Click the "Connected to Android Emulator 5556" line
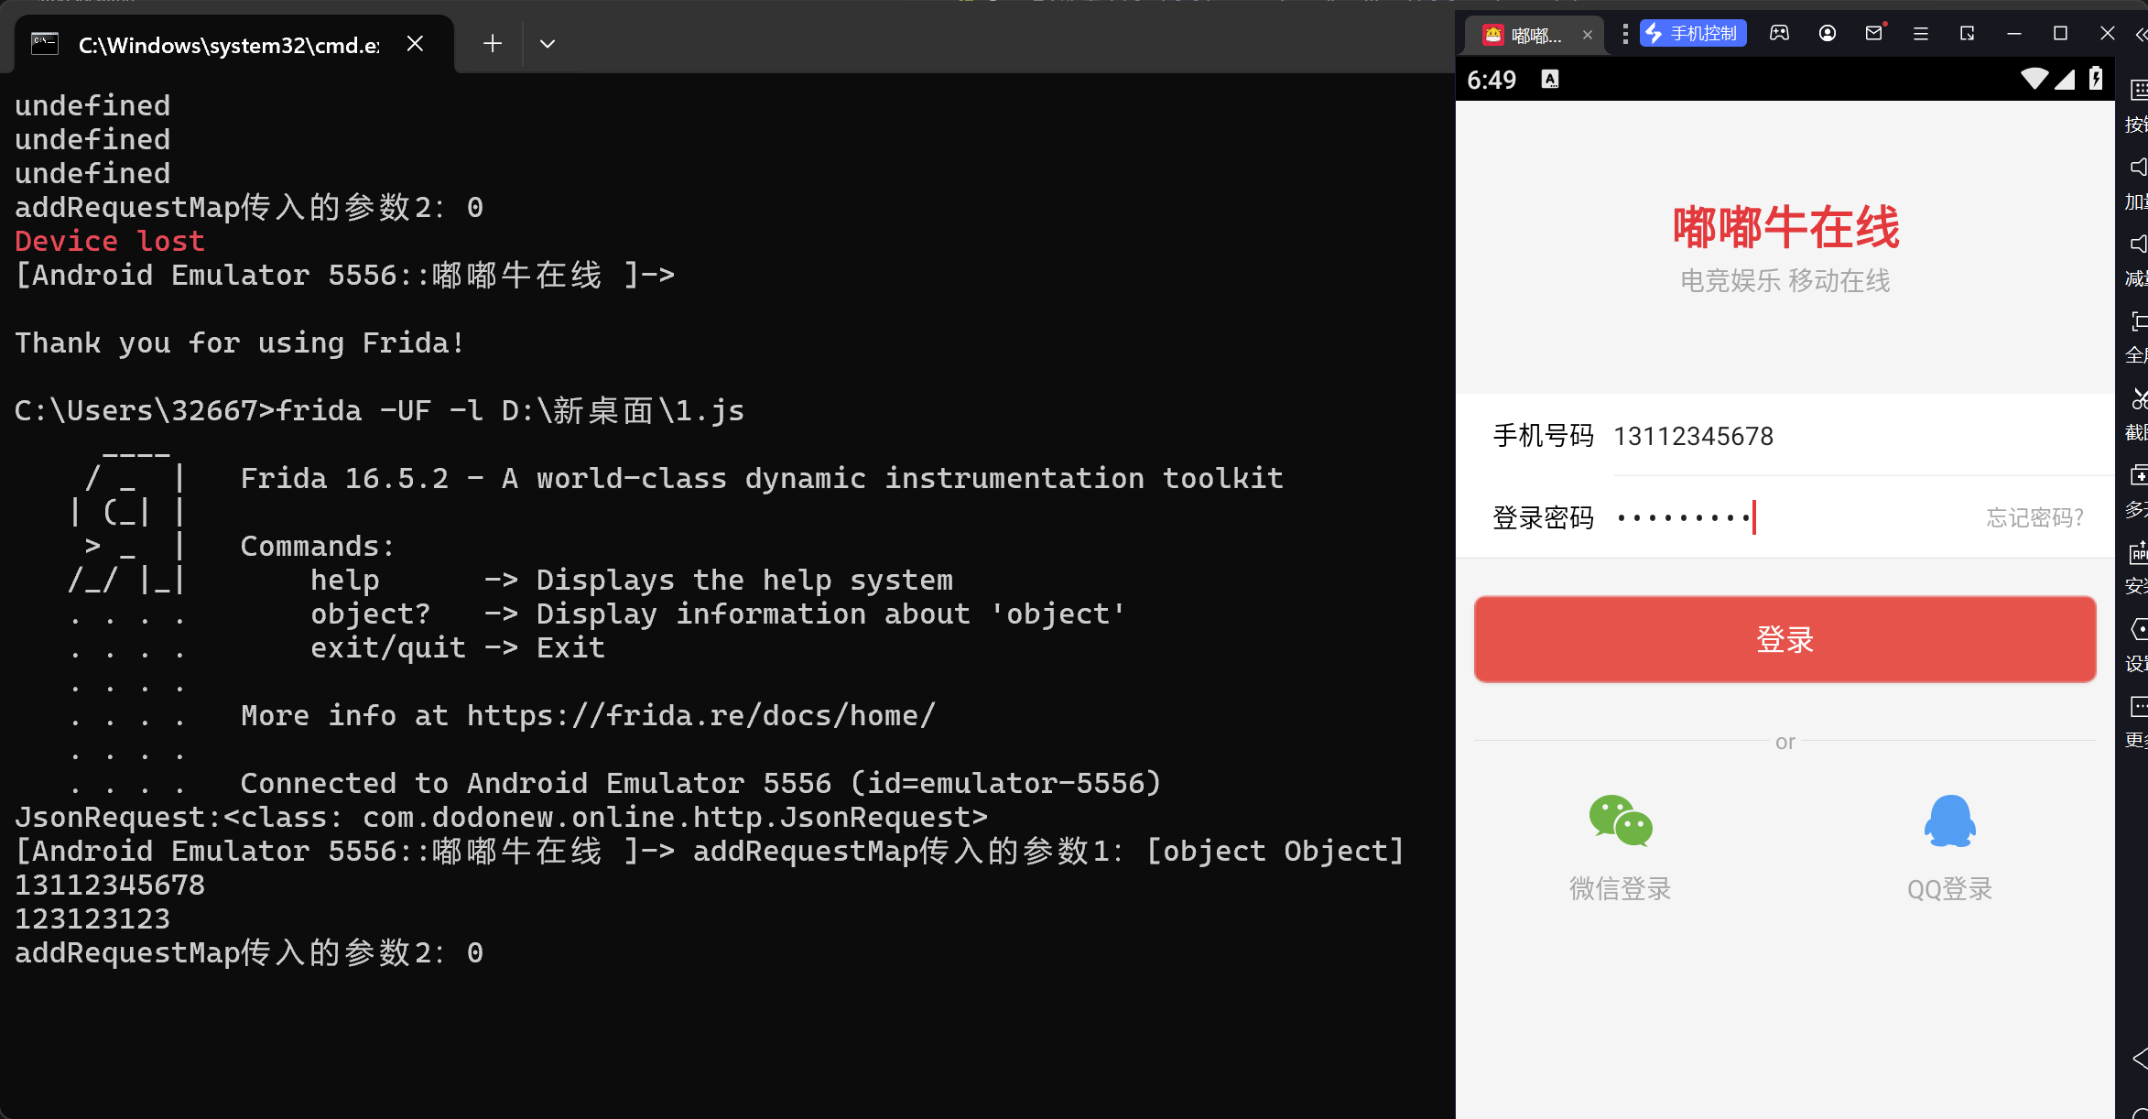 [x=700, y=784]
